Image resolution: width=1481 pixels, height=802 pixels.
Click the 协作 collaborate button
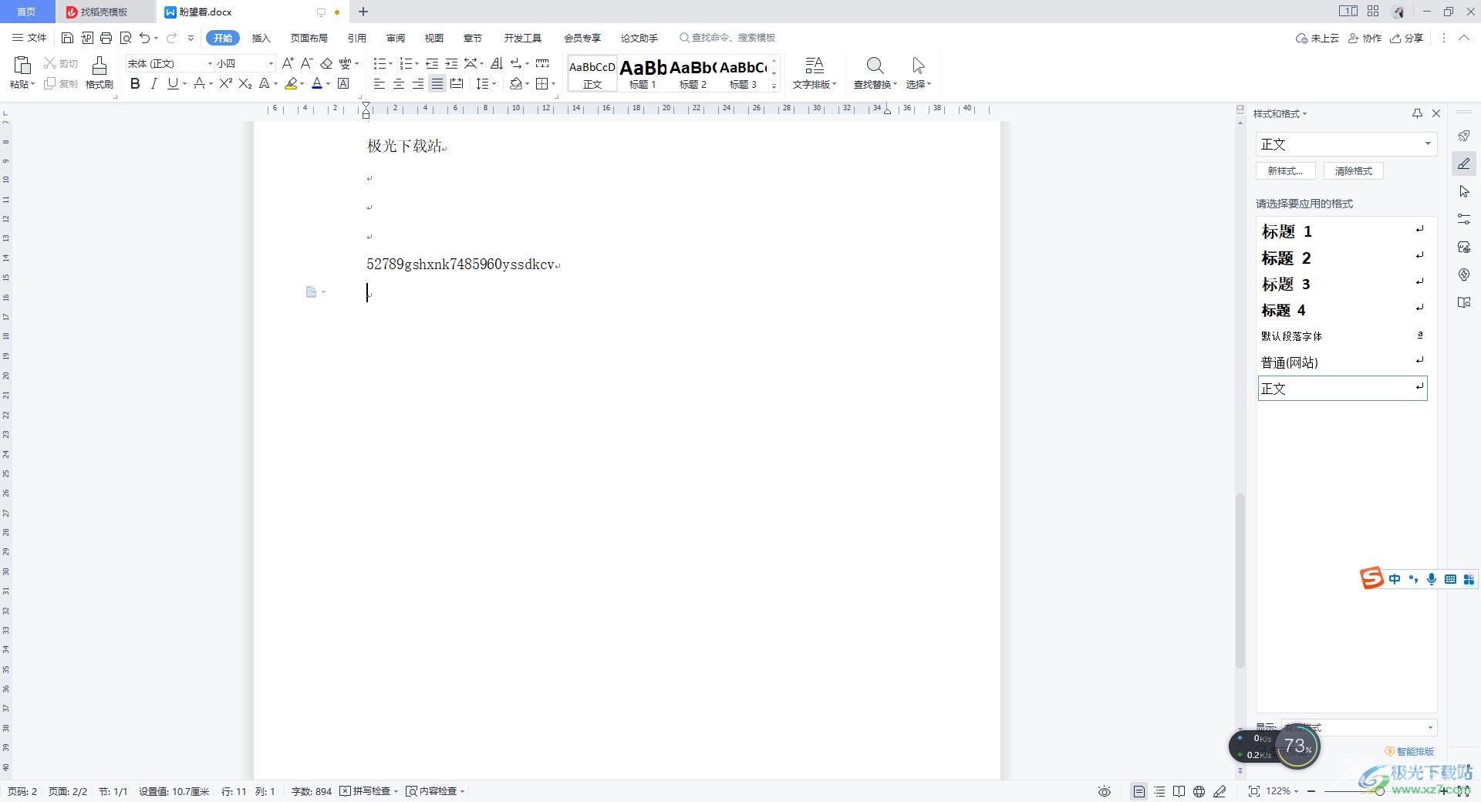point(1365,38)
